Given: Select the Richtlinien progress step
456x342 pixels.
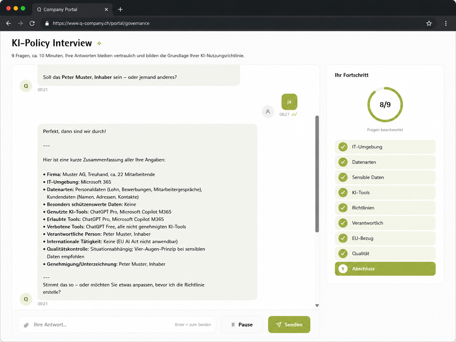Looking at the screenshot, I should tap(385, 208).
